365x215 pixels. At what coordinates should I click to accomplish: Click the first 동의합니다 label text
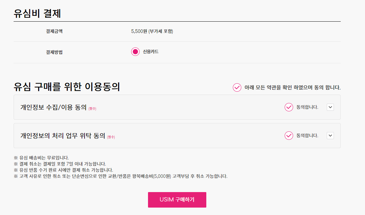pos(305,107)
